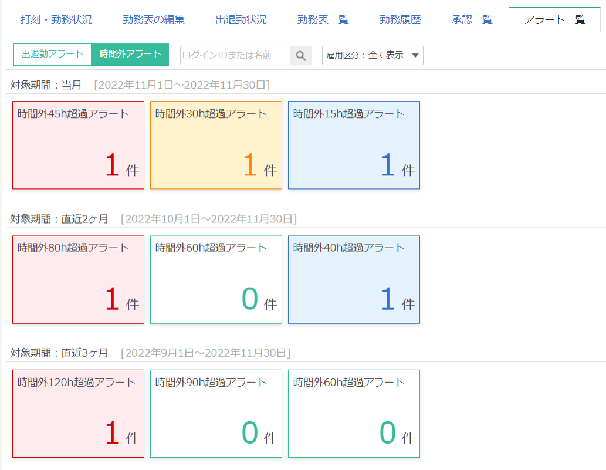Image resolution: width=606 pixels, height=470 pixels.
Task: Click inside the ログインIDまたは名前 search field
Action: (235, 55)
